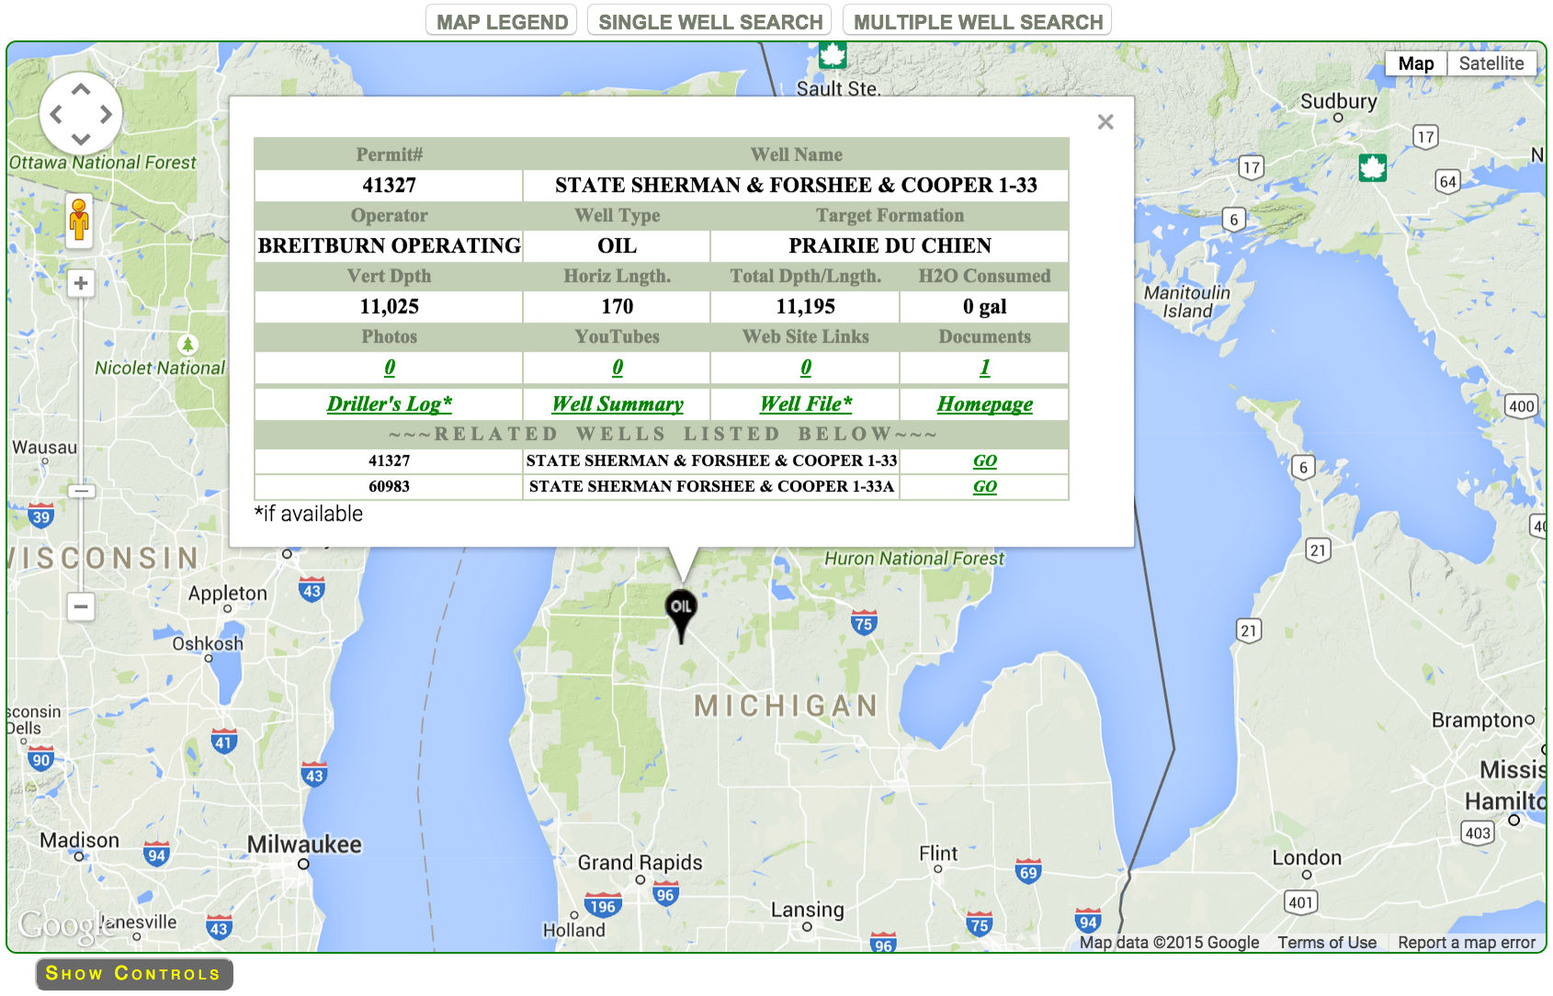Toggle Show Controls
The width and height of the screenshot is (1553, 996).
(x=133, y=973)
